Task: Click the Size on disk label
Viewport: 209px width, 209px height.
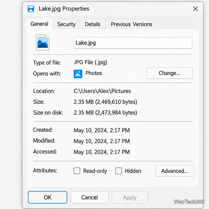Action: [48, 113]
